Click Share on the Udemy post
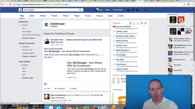This screenshot has height=109, width=195. 73,89
